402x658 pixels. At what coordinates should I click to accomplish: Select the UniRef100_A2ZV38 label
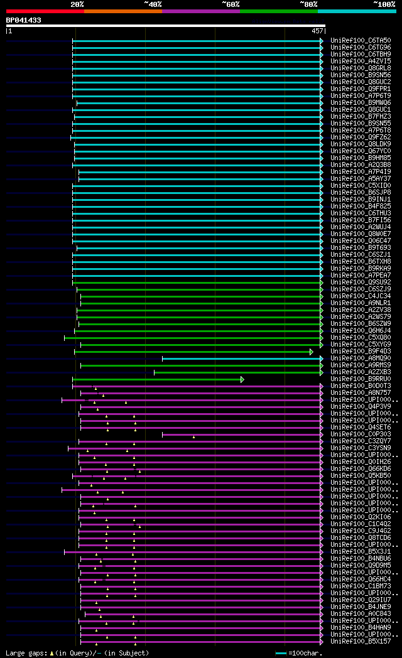tap(361, 310)
